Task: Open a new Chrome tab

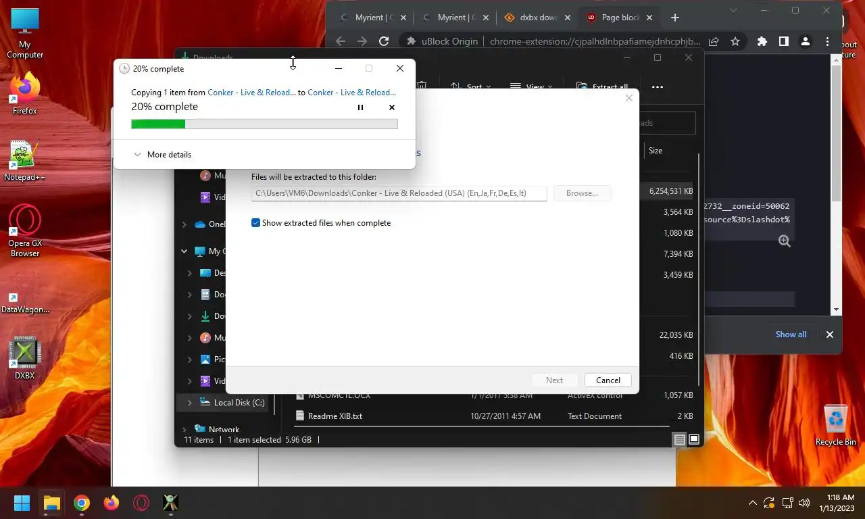Action: [674, 18]
